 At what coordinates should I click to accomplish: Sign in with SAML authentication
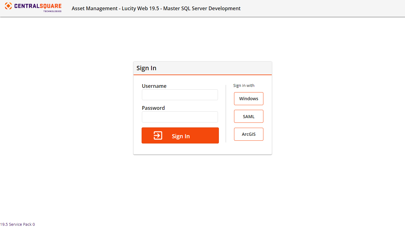249,116
